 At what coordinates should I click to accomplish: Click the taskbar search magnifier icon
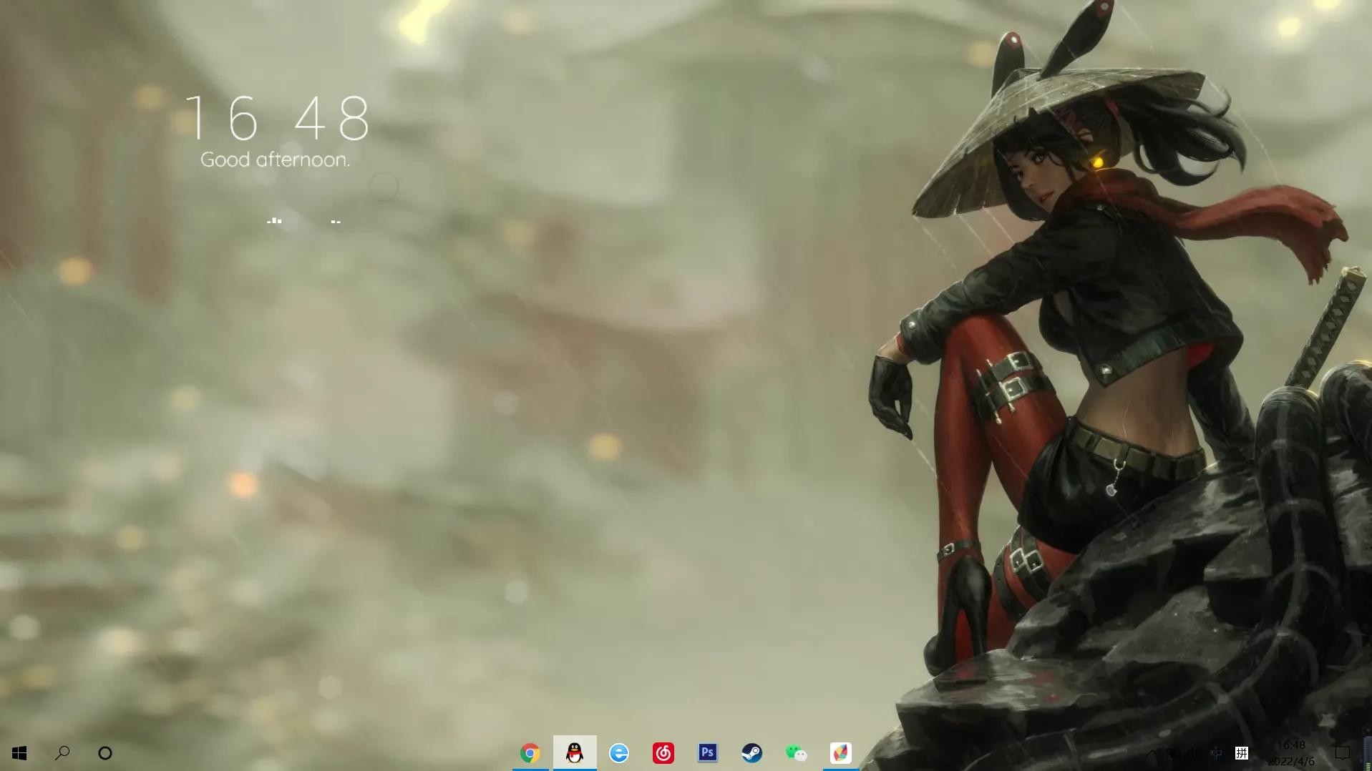(x=62, y=753)
